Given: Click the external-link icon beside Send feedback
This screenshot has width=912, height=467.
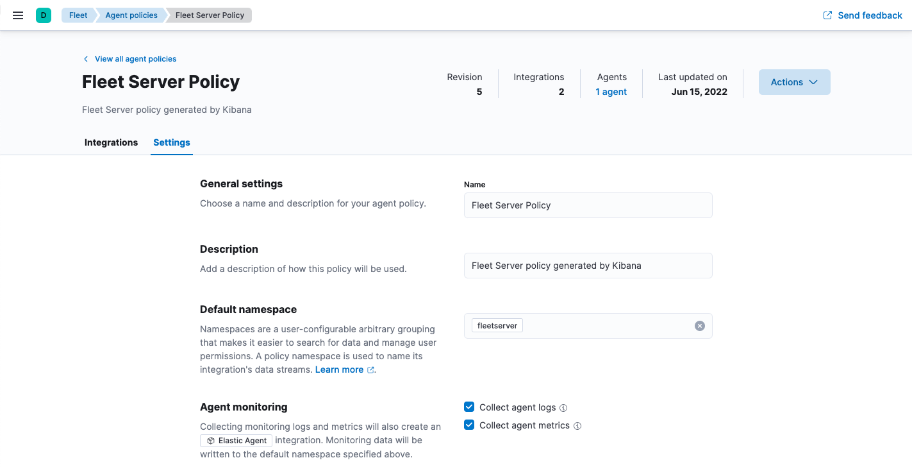Looking at the screenshot, I should click(826, 15).
